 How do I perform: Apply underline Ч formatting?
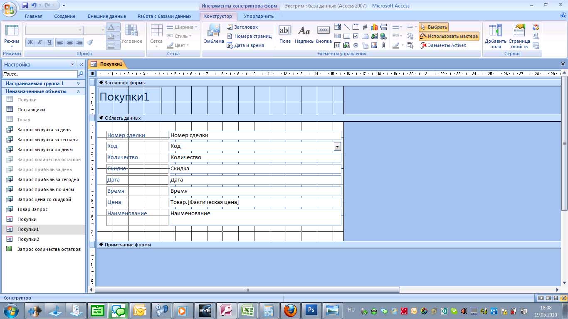click(49, 42)
